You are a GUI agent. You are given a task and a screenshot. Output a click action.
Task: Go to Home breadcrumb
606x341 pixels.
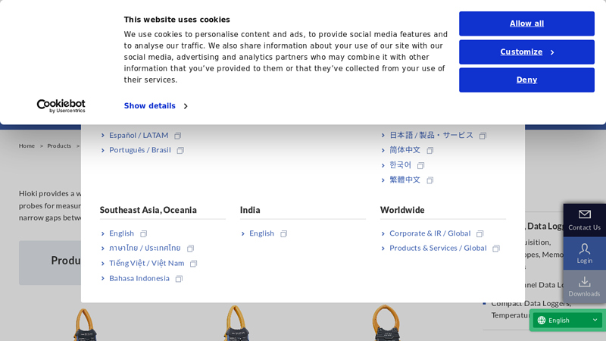tap(27, 145)
